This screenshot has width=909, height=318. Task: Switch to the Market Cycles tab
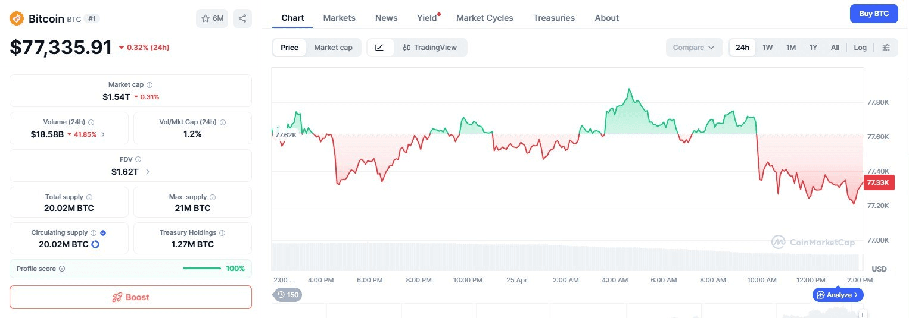[x=484, y=18]
